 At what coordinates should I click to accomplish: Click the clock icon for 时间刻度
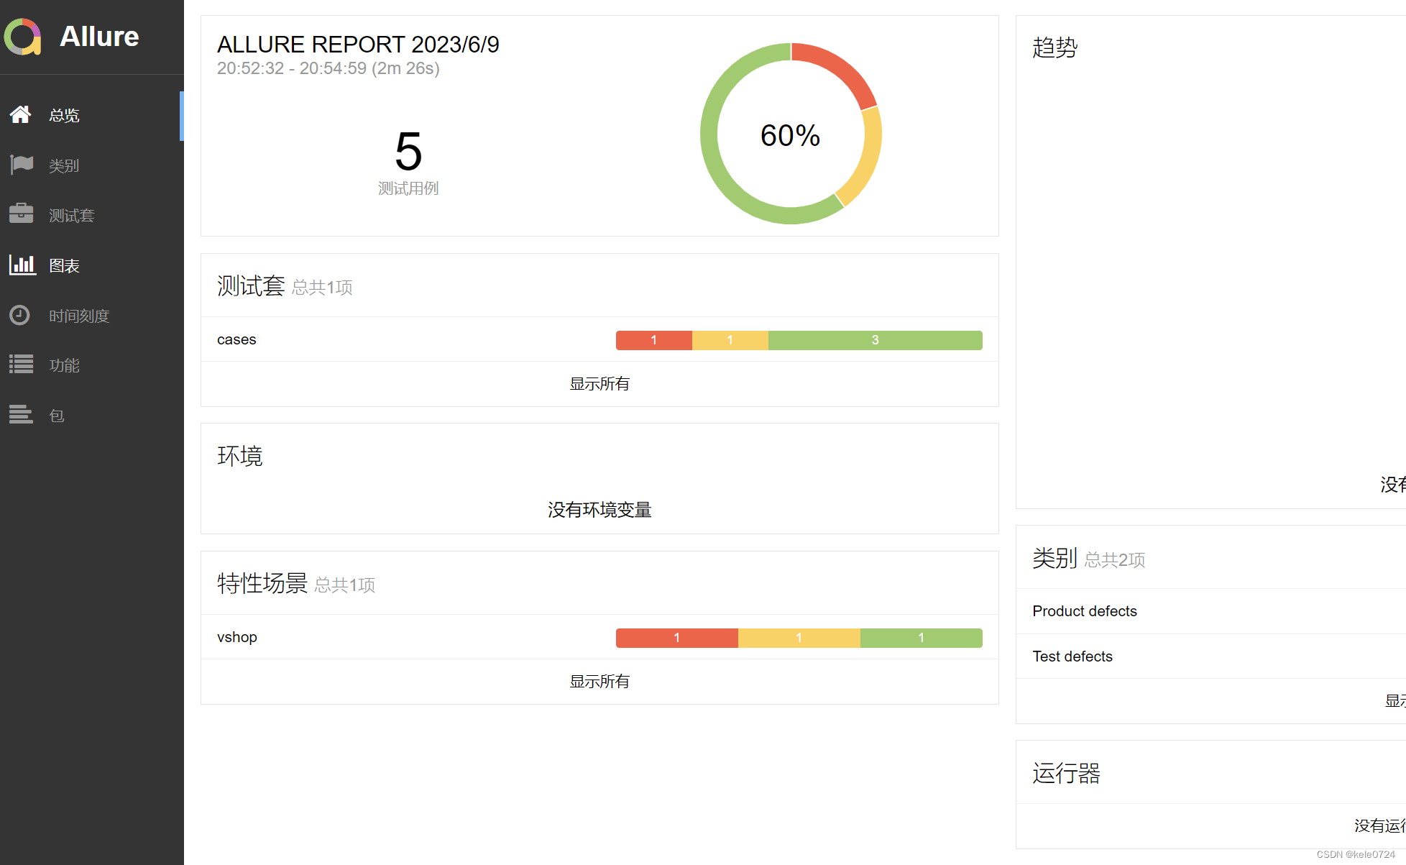coord(20,315)
